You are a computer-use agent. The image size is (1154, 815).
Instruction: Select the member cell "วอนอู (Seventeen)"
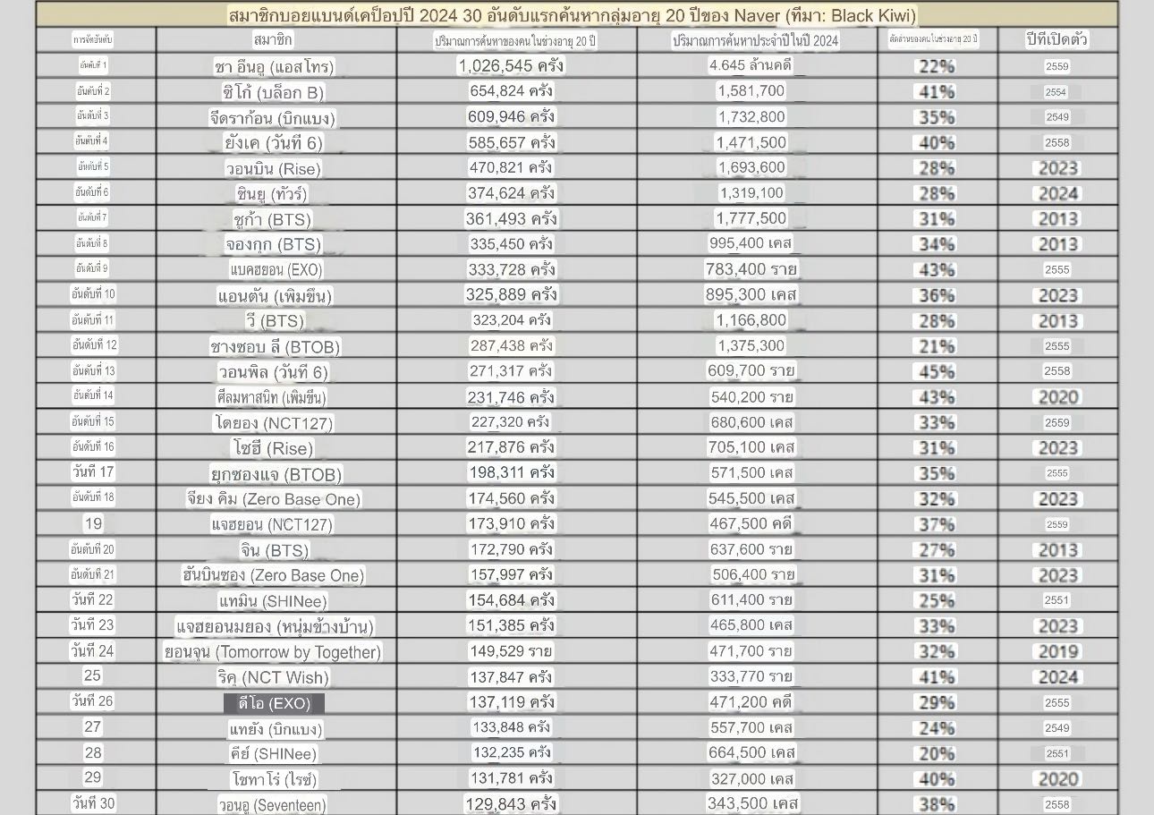pyautogui.click(x=272, y=805)
